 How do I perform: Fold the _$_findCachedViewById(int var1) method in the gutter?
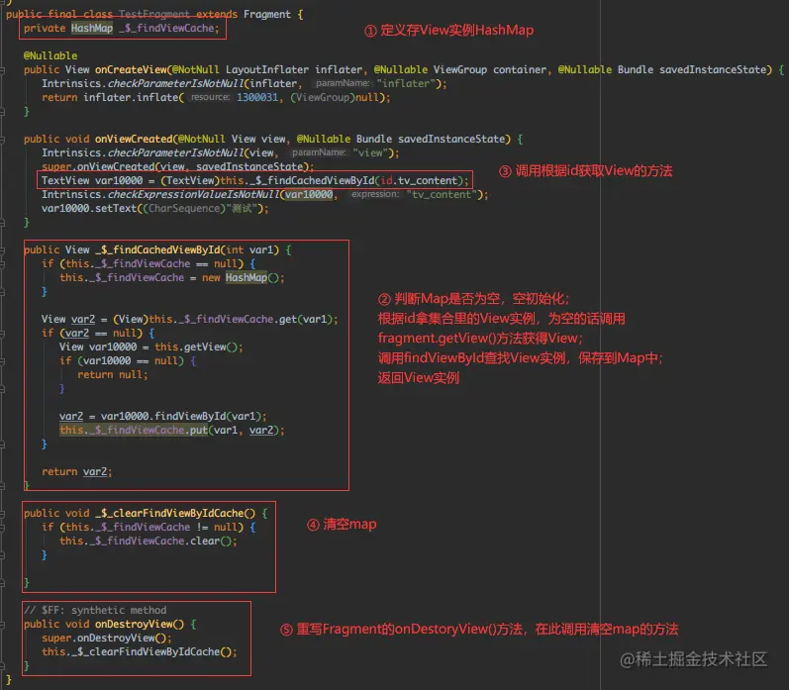3,249
